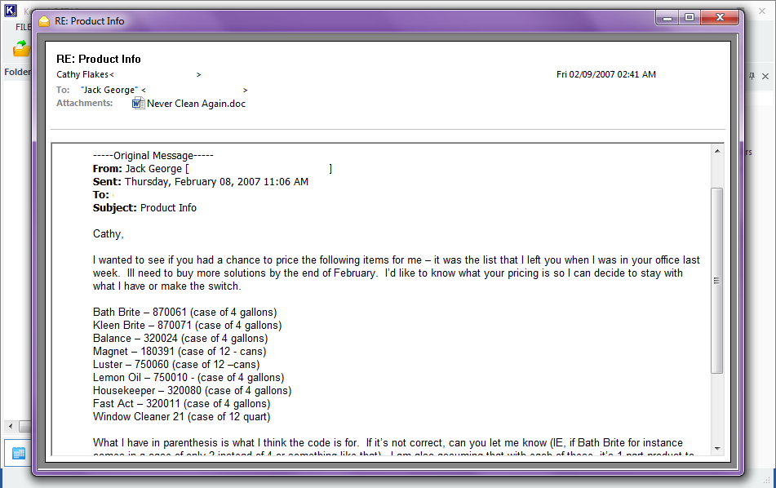Click the Folder panel header in background window

[18, 72]
